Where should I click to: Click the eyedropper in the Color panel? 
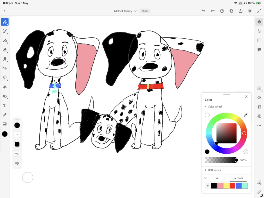[x=246, y=115]
